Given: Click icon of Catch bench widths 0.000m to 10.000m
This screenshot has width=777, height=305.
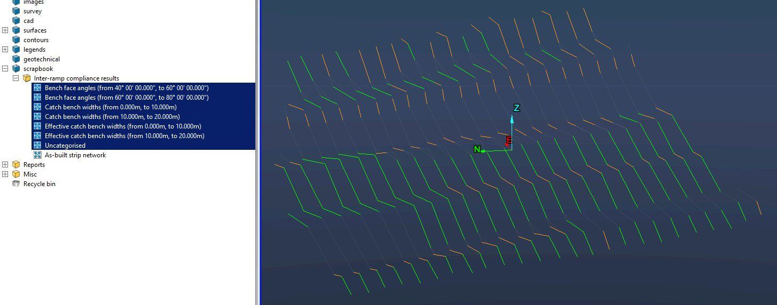Looking at the screenshot, I should [x=37, y=107].
